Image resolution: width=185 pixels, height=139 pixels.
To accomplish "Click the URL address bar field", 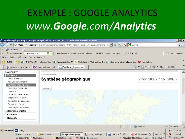I will [x=64, y=45].
